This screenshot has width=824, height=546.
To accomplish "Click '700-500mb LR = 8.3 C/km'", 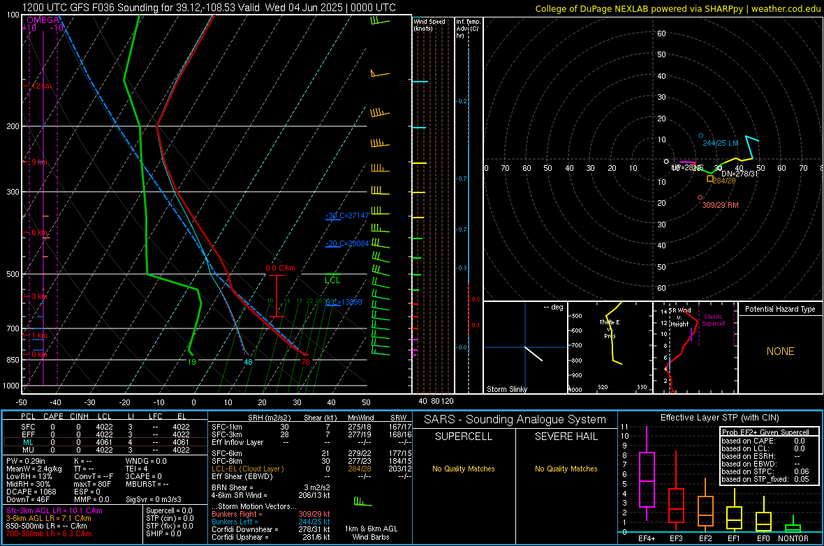I will (49, 533).
